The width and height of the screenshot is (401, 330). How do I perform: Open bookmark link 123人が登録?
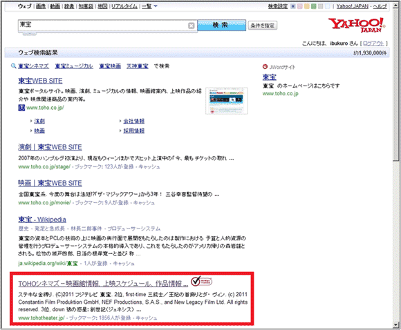[x=119, y=167]
